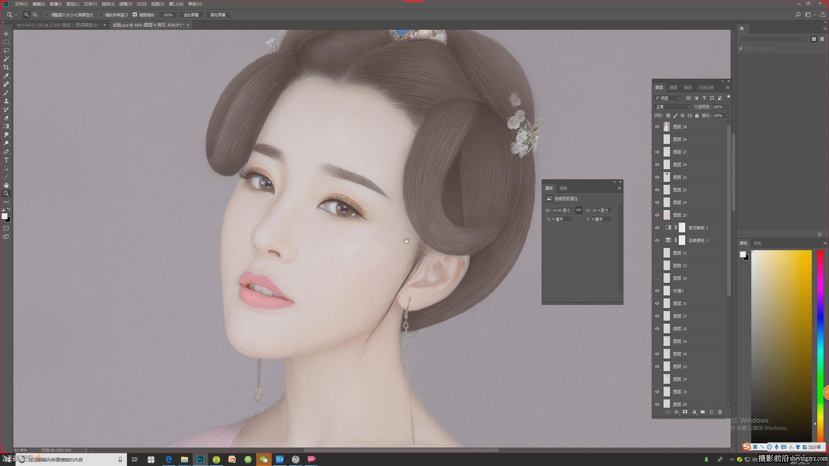
Task: Delete layer using trash icon
Action: click(720, 412)
